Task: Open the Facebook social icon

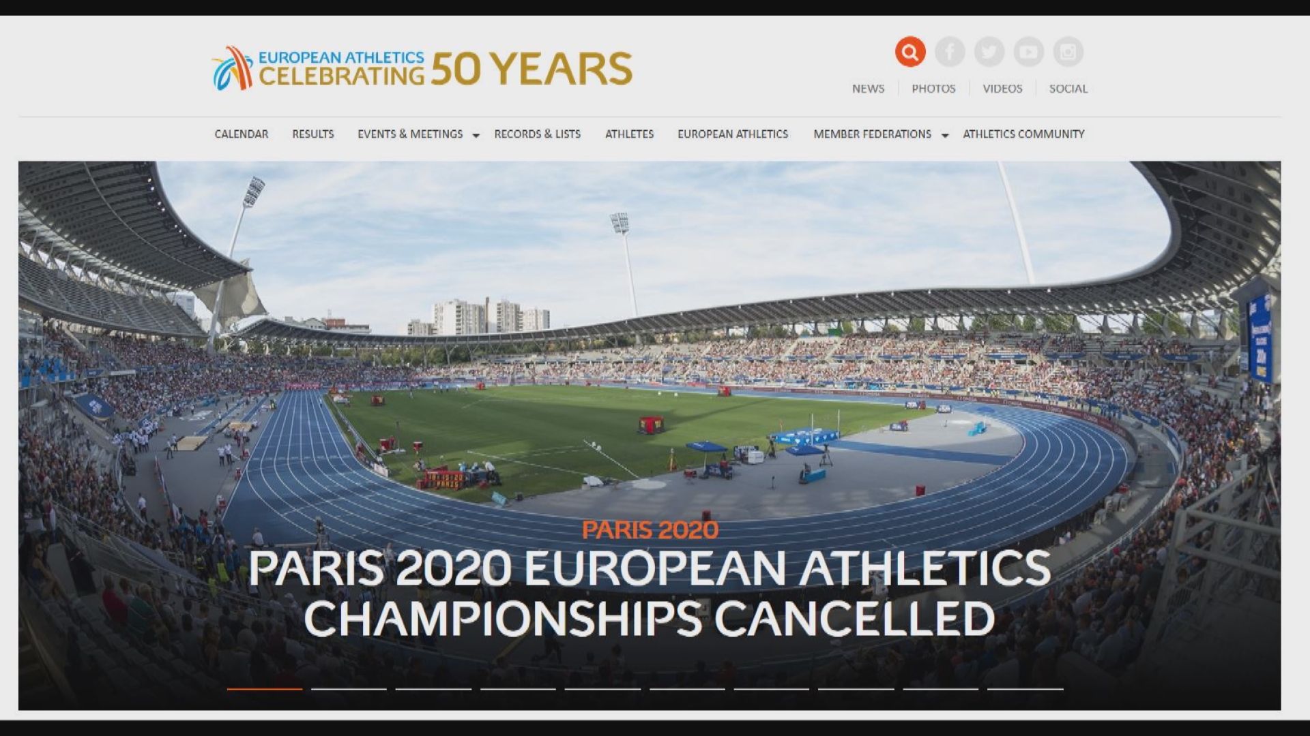Action: [x=950, y=52]
